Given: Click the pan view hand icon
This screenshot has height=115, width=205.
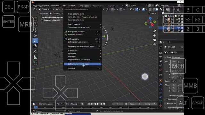Looking at the screenshot, I should pos(154,35).
